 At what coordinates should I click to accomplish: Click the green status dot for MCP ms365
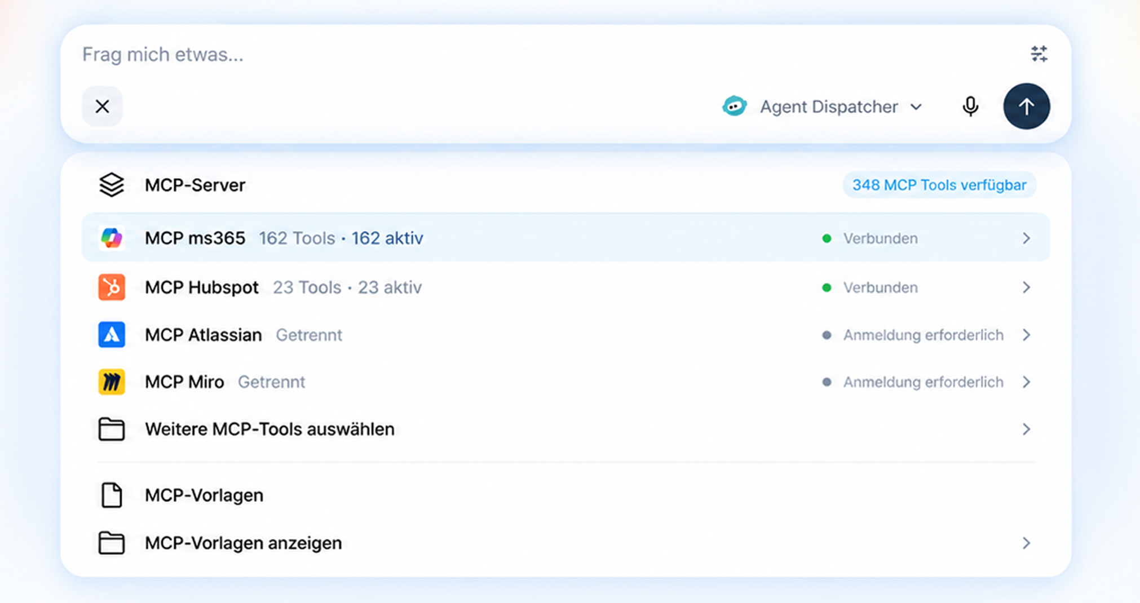(827, 238)
